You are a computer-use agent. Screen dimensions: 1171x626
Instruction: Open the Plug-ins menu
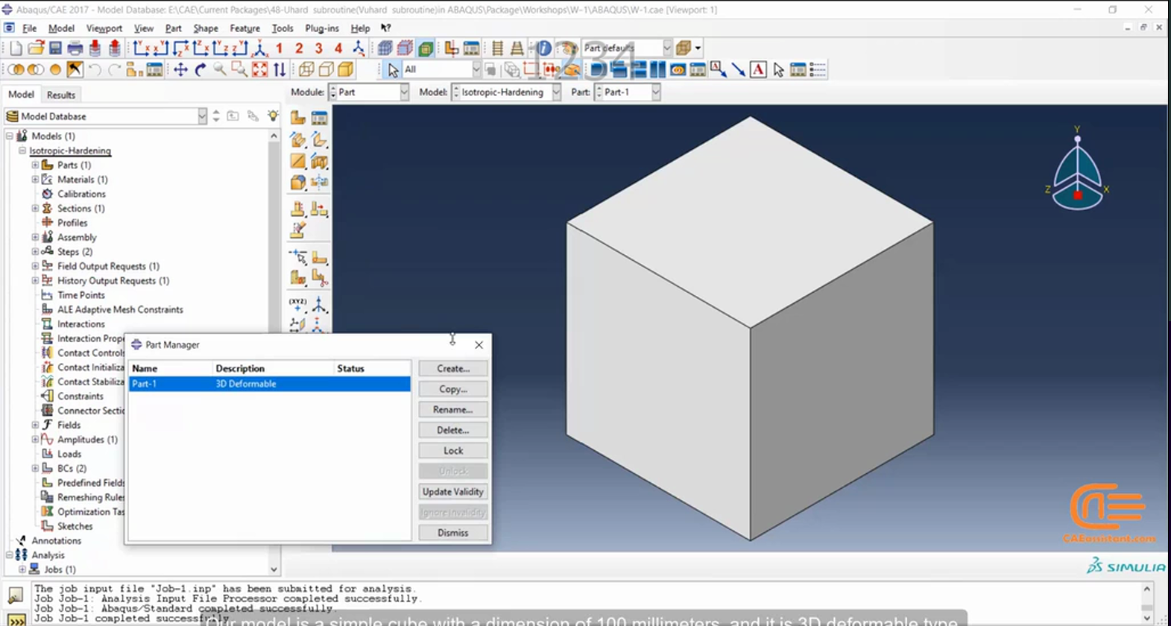pos(322,28)
